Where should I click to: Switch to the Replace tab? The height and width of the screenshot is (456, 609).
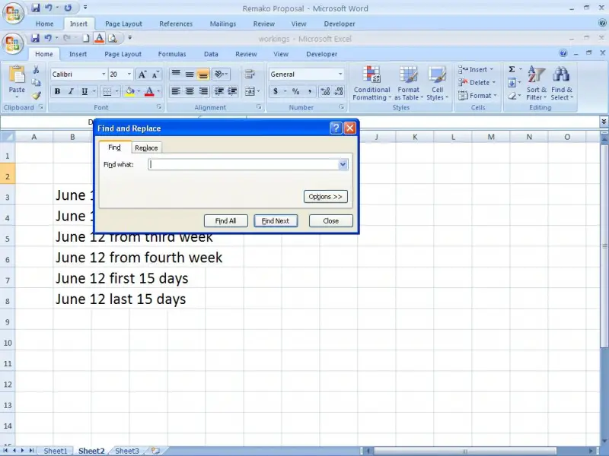pos(146,148)
